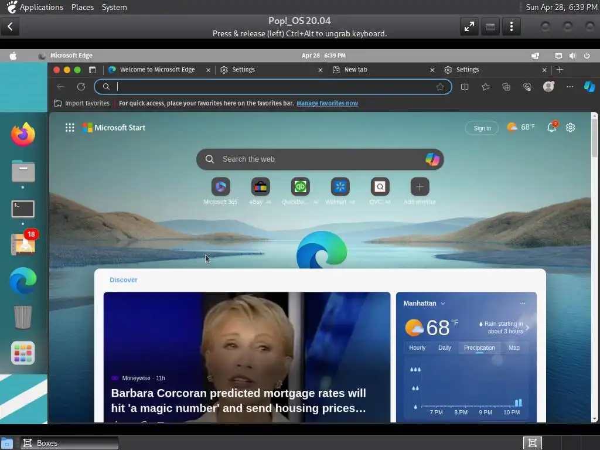Viewport: 600px width, 450px height.
Task: Click Add shortcut plus tile
Action: click(x=420, y=187)
